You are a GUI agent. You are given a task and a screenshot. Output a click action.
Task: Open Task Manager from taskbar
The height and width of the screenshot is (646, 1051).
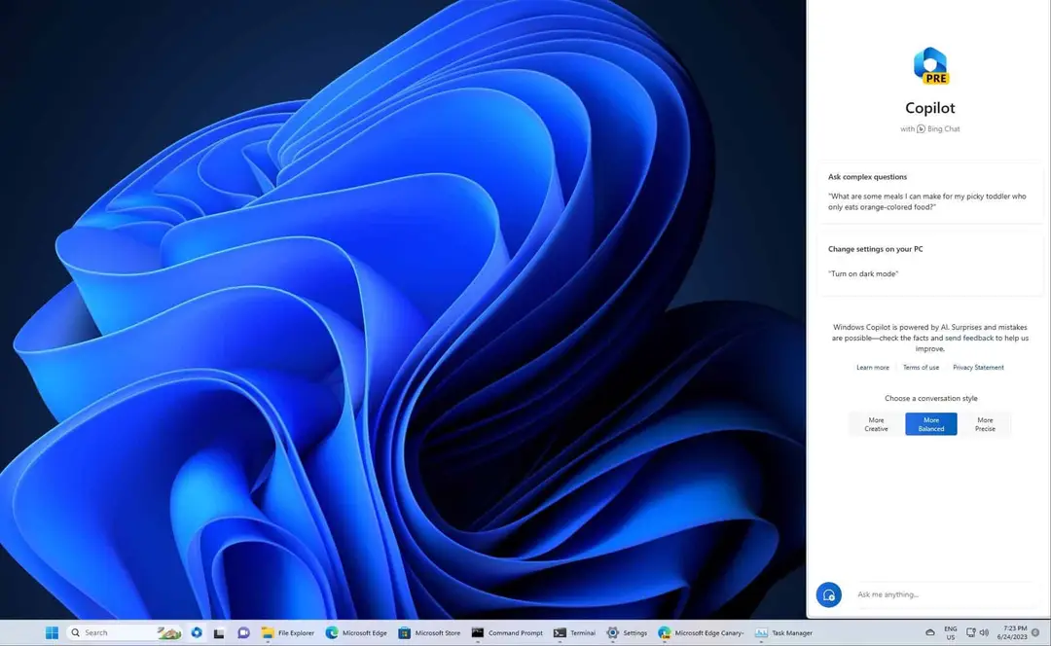783,632
